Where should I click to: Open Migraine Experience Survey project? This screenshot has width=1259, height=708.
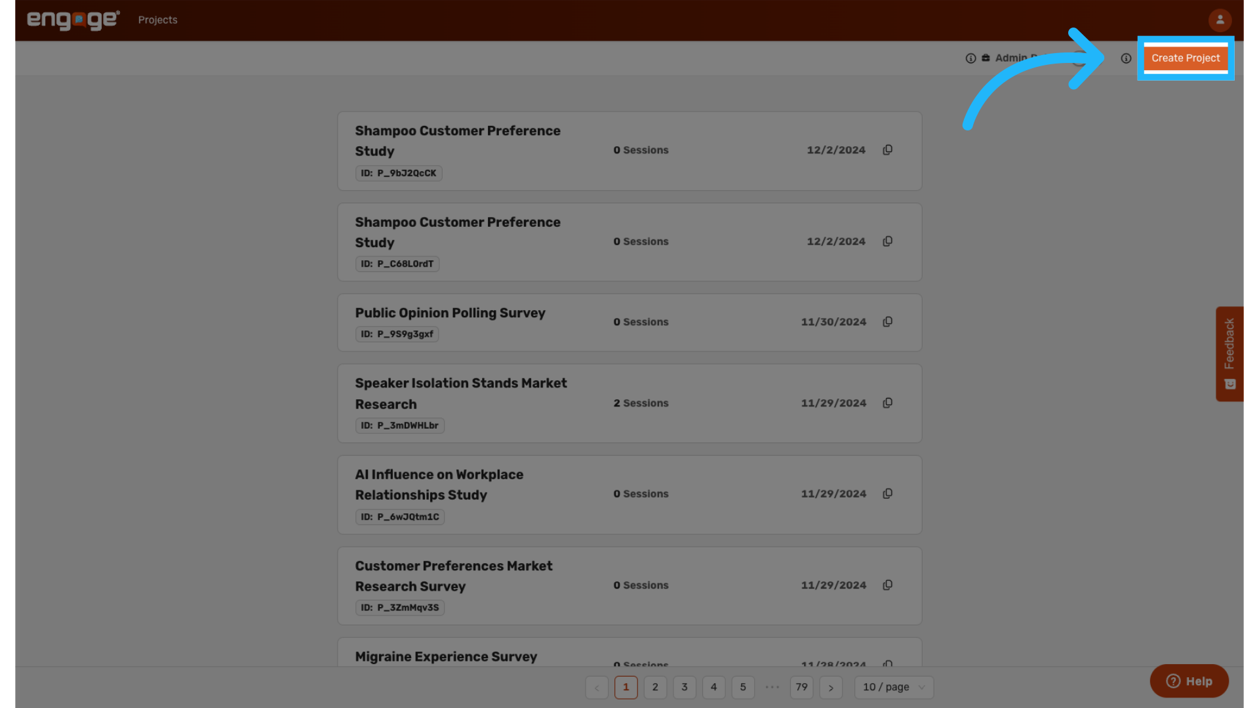[446, 656]
